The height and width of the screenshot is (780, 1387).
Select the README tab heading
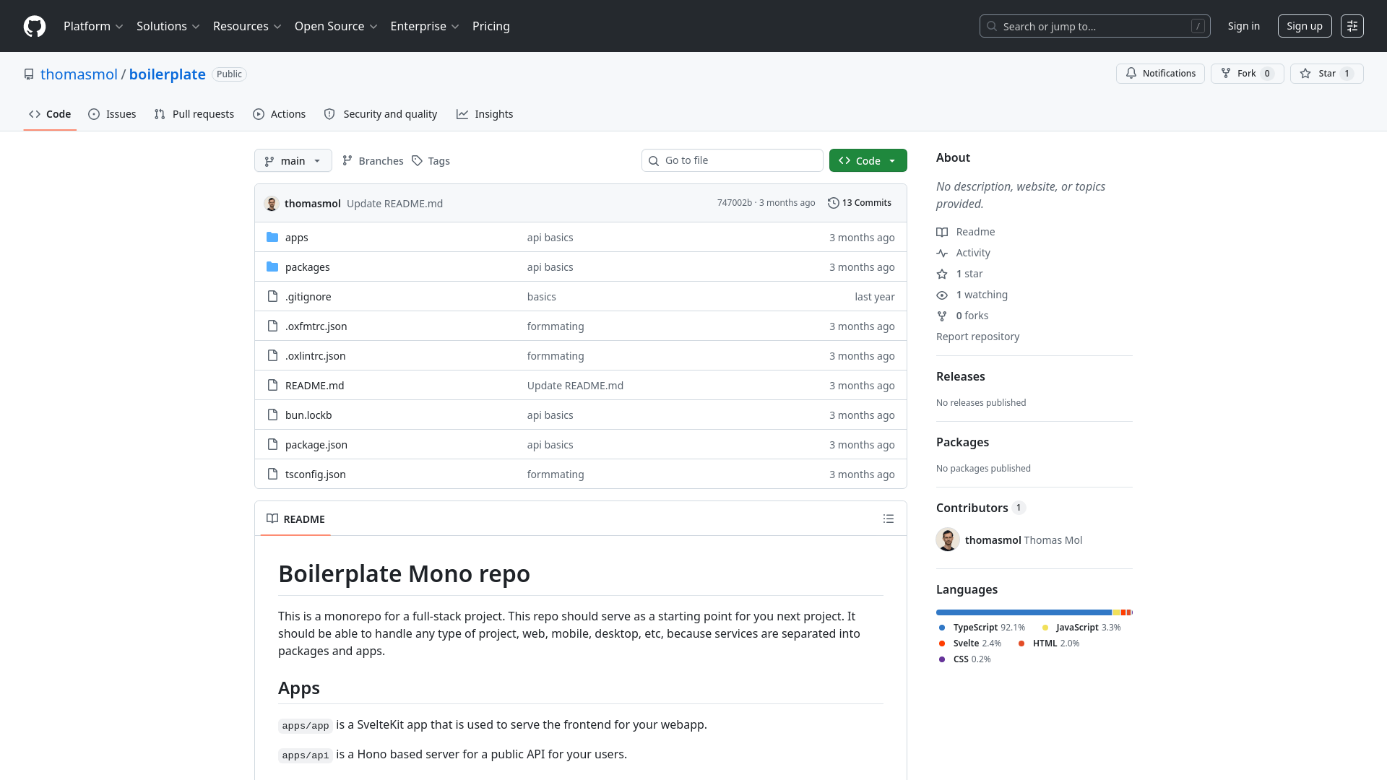tap(295, 519)
